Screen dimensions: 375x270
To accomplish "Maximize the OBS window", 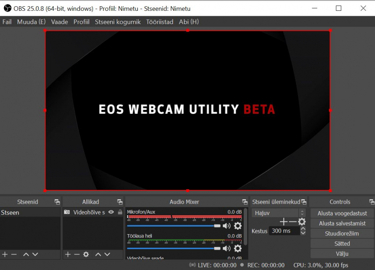I will point(338,8).
